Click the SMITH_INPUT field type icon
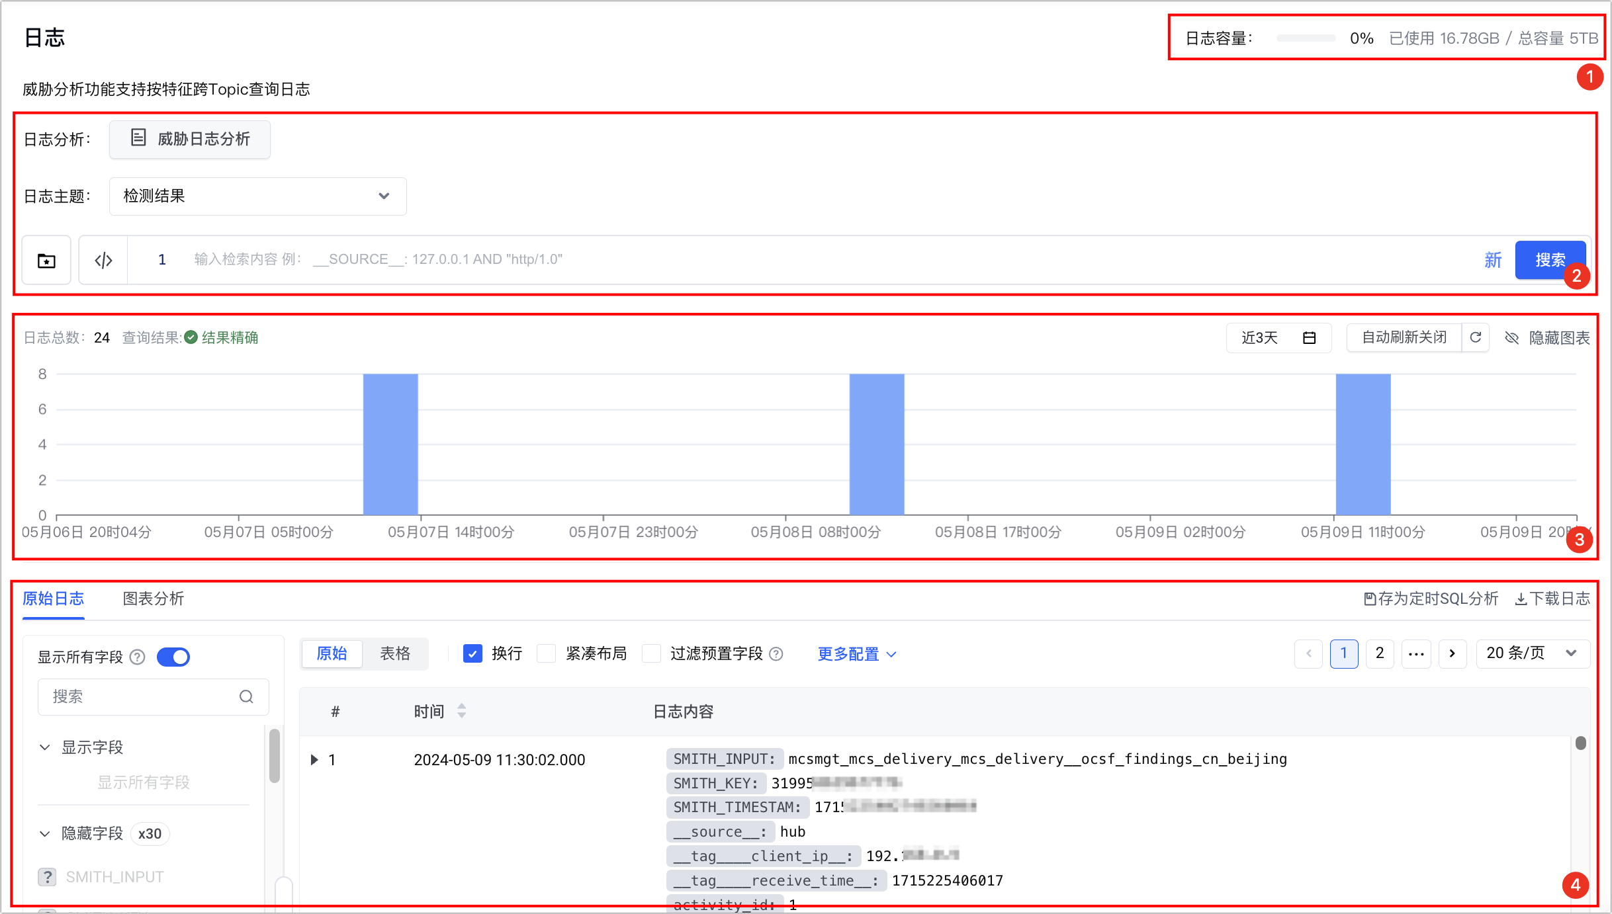The height and width of the screenshot is (914, 1612). coord(47,877)
